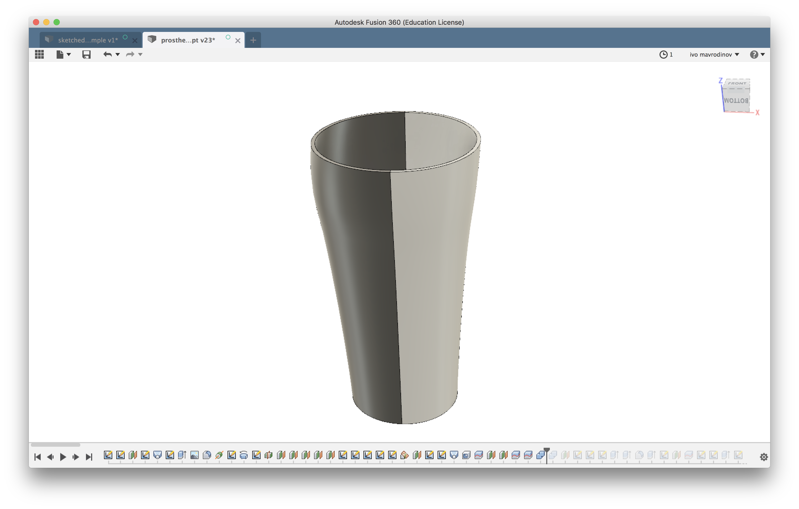This screenshot has height=509, width=799.
Task: Open the Data Panel grid icon
Action: 39,54
